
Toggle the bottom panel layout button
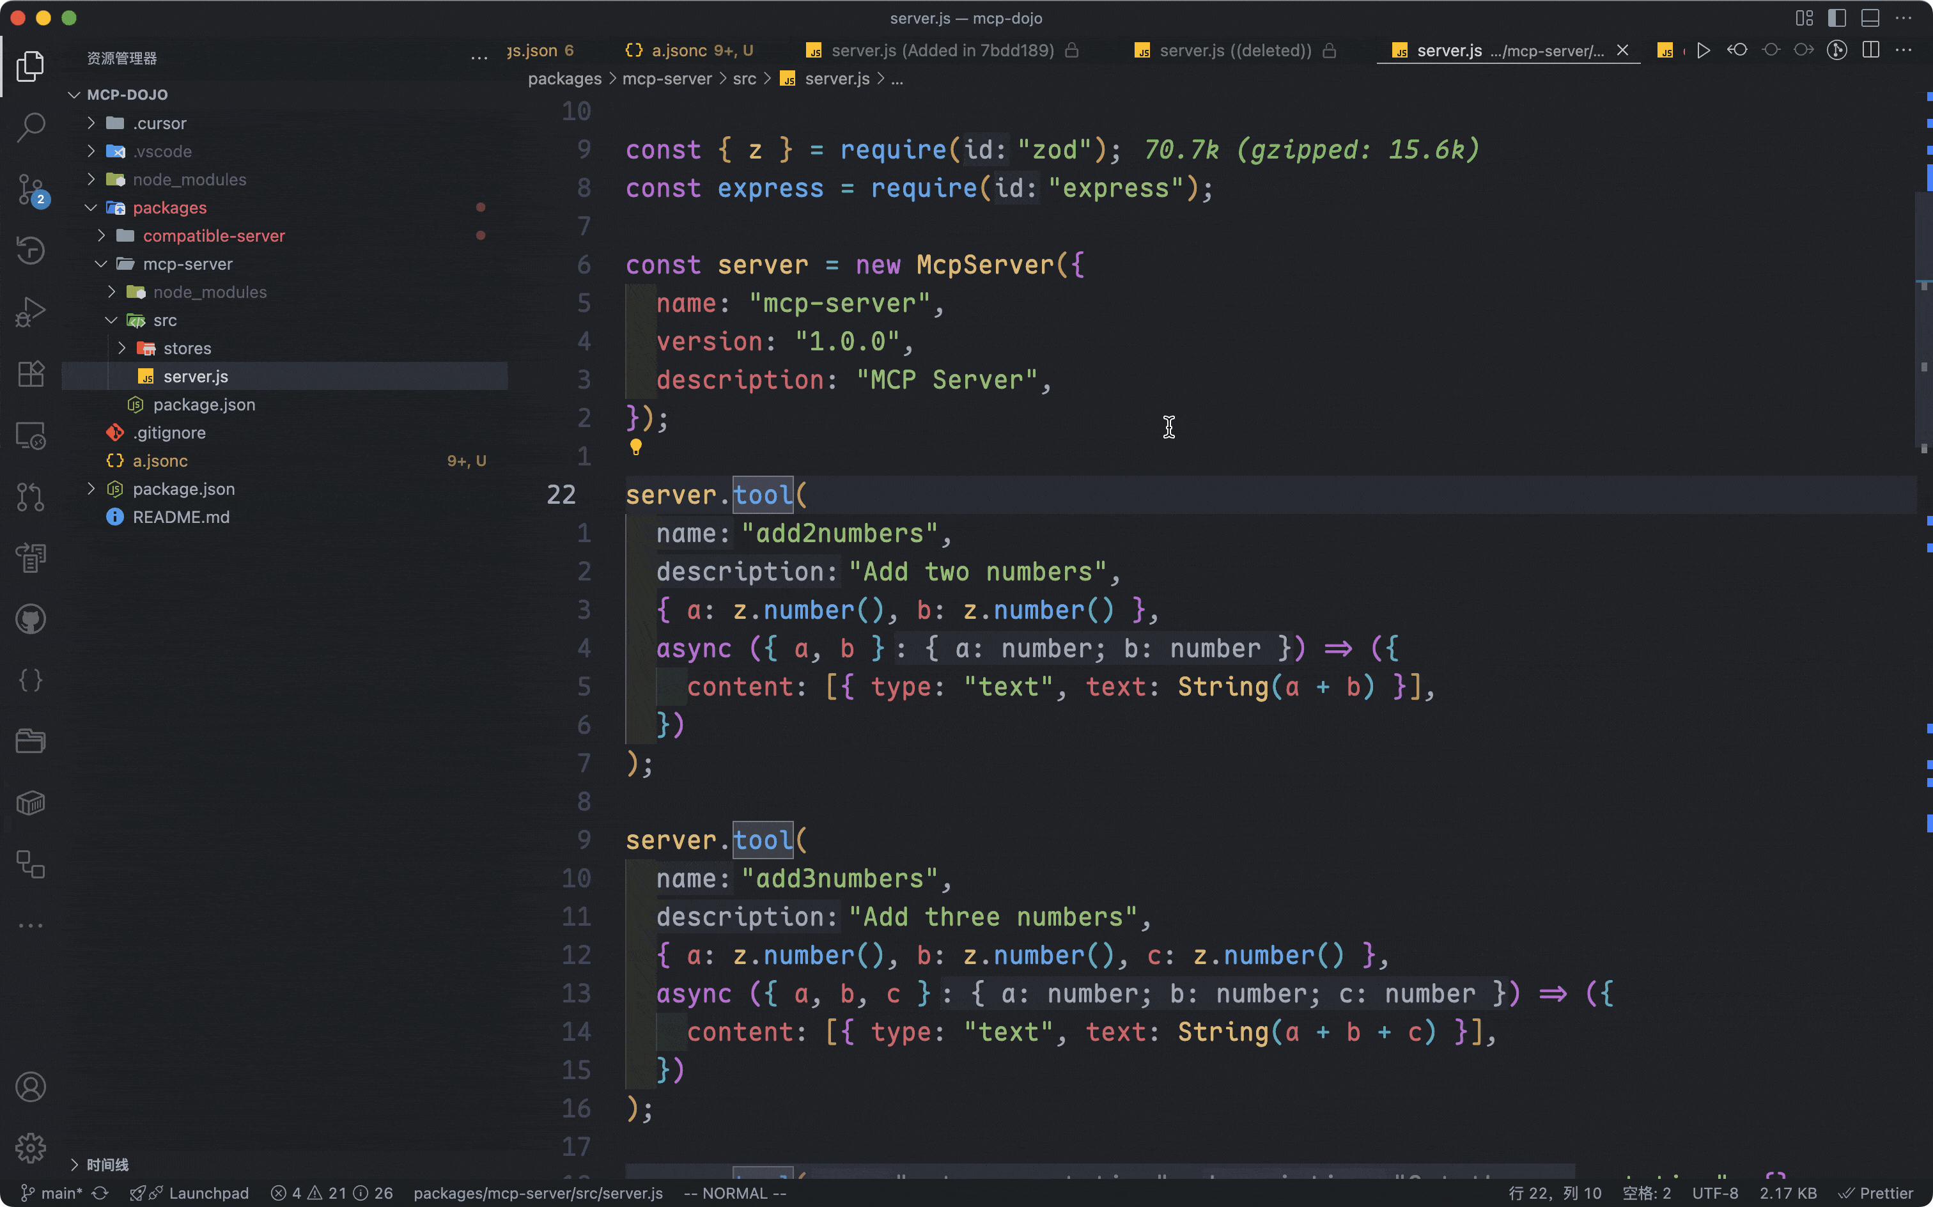(x=1870, y=17)
